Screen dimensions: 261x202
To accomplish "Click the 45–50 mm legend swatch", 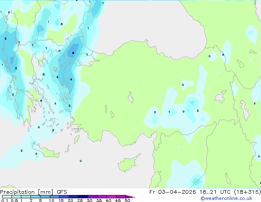I will (121, 197).
